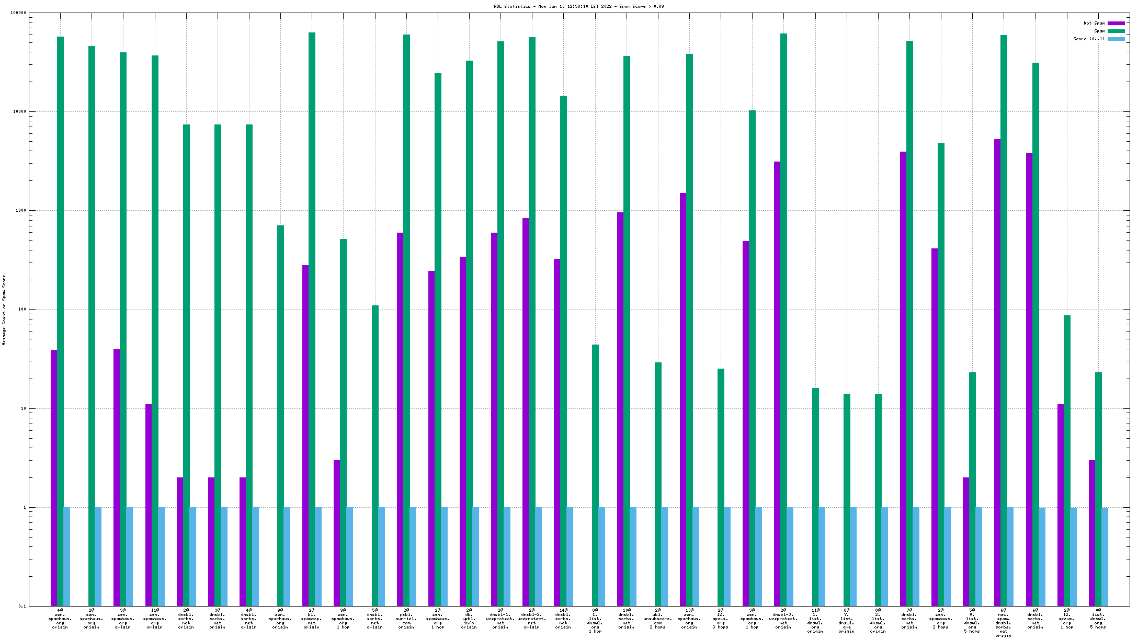Click the 0.1 y-axis tick label
1138x640 pixels.
(22, 607)
